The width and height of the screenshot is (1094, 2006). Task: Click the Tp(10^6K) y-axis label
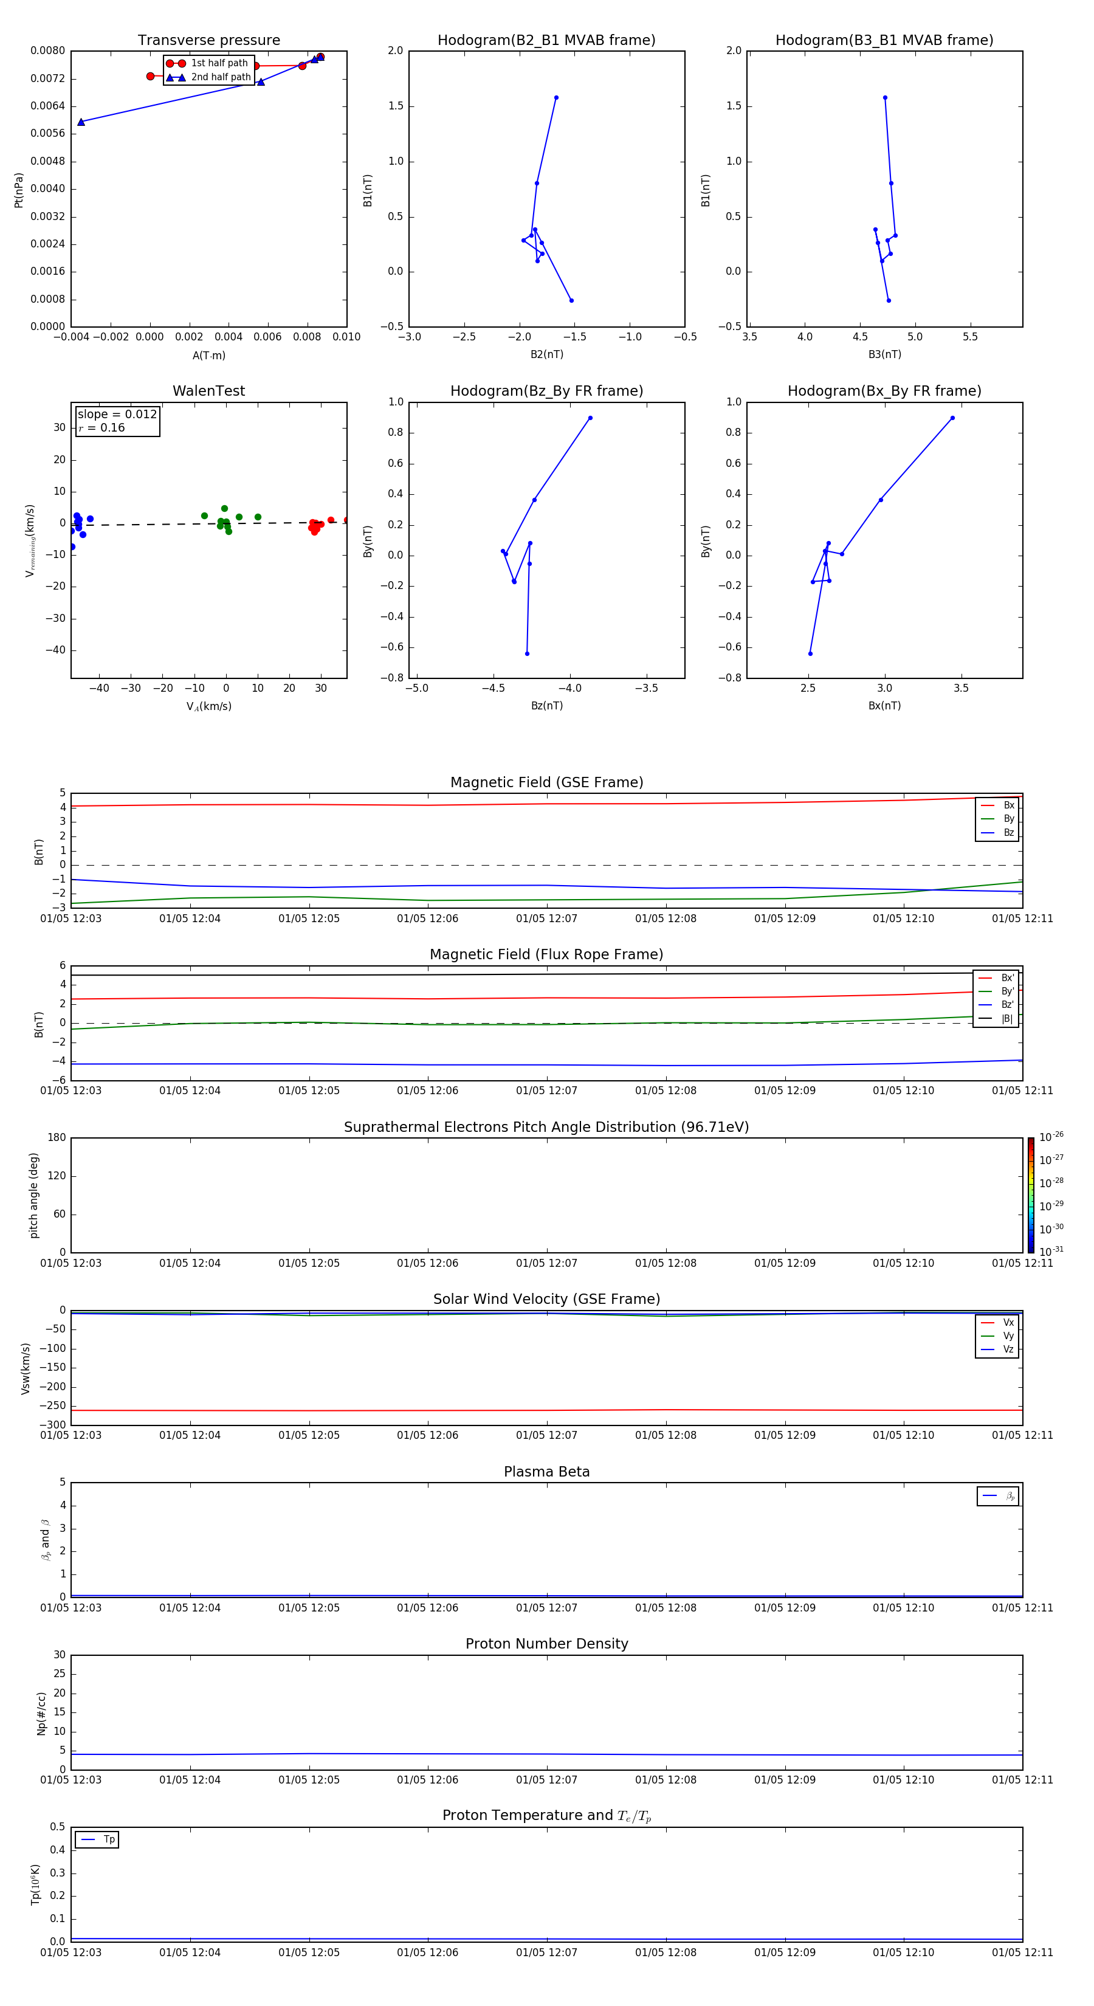coord(35,1884)
